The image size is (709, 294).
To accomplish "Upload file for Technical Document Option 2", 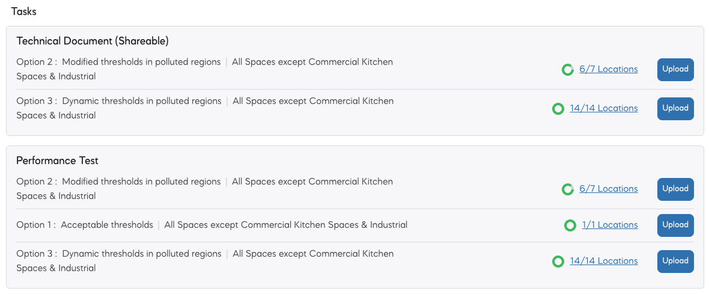I will tap(675, 70).
